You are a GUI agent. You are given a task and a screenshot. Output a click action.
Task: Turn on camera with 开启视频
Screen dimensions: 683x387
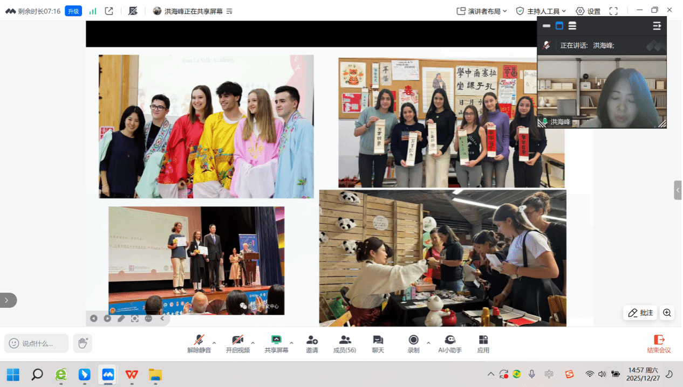tap(237, 344)
